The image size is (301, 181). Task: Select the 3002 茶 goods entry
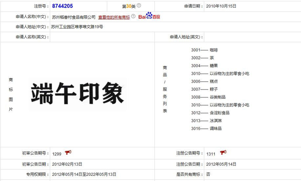point(202,58)
